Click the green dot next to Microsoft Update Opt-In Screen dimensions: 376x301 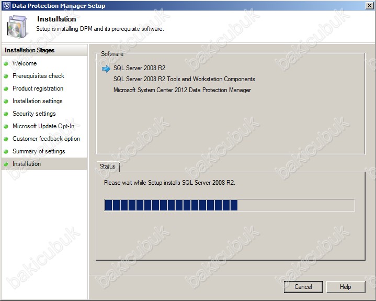(x=6, y=126)
